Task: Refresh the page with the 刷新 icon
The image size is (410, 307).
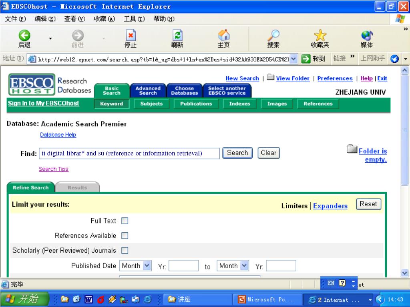Action: click(x=177, y=35)
